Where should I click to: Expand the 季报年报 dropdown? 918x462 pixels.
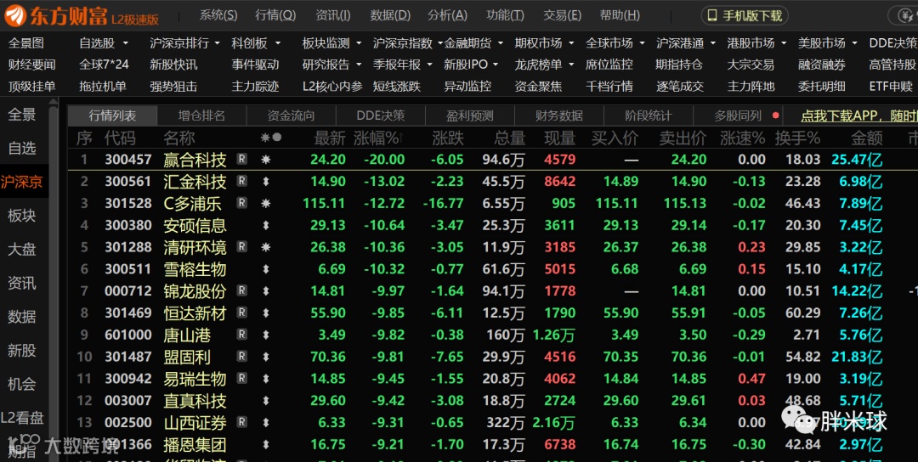(429, 65)
